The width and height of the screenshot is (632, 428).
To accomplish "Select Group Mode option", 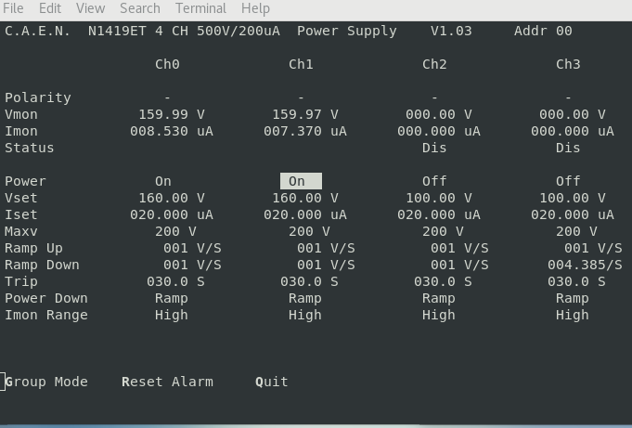I will point(46,382).
